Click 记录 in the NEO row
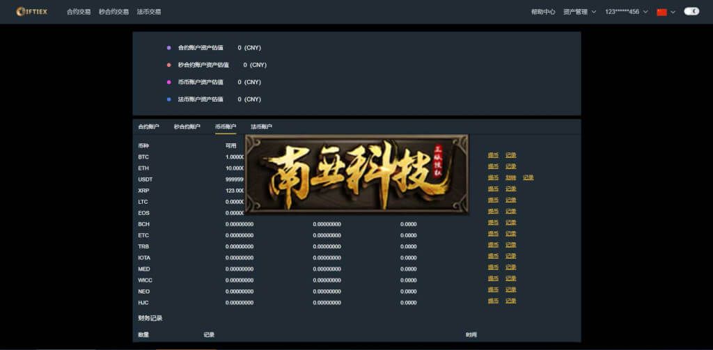The height and width of the screenshot is (350, 713). [510, 289]
